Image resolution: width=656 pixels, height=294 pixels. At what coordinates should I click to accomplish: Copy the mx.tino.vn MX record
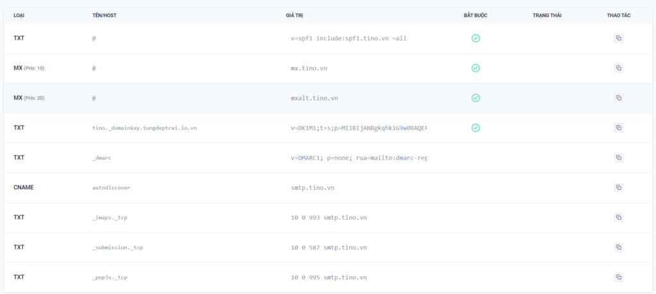pos(618,68)
